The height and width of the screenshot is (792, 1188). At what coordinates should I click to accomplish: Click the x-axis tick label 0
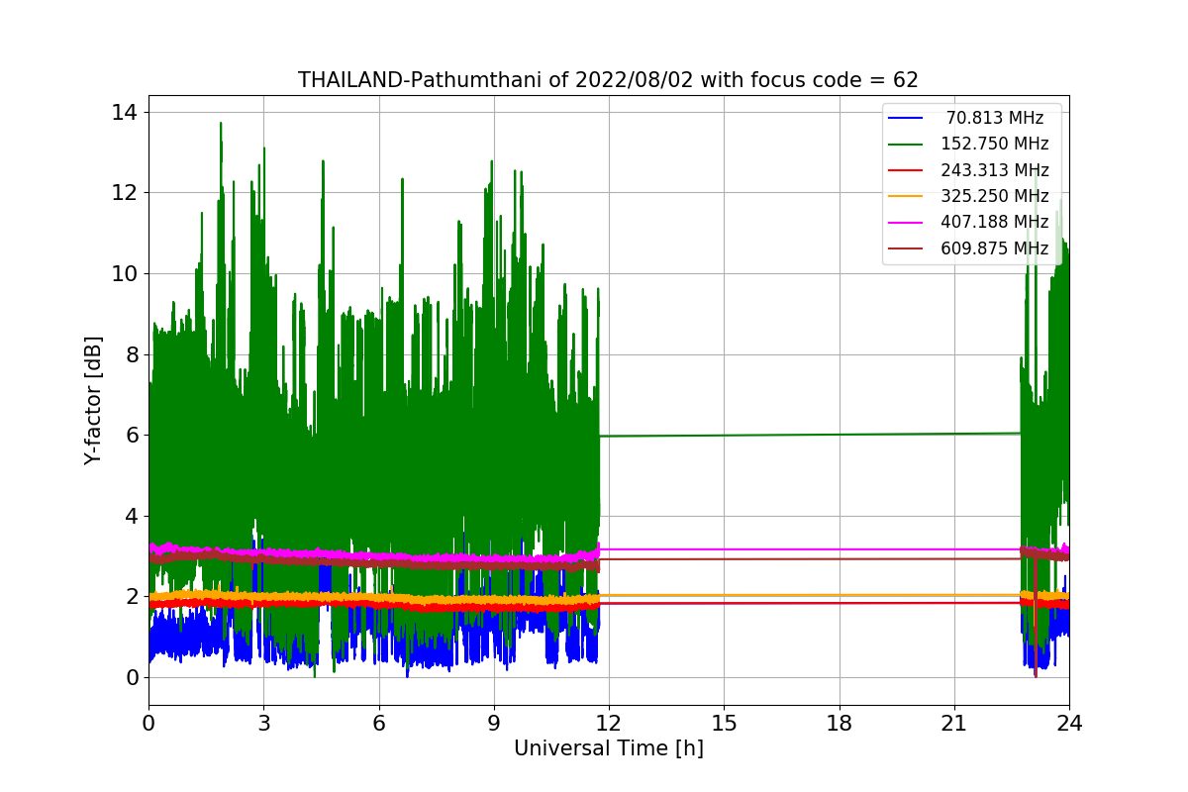(148, 724)
